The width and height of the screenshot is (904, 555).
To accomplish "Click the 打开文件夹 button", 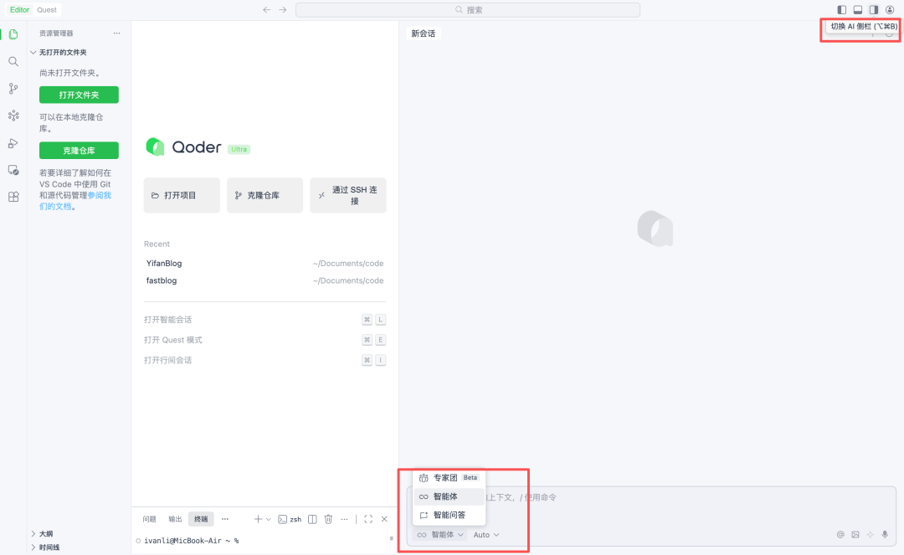I will 78,95.
